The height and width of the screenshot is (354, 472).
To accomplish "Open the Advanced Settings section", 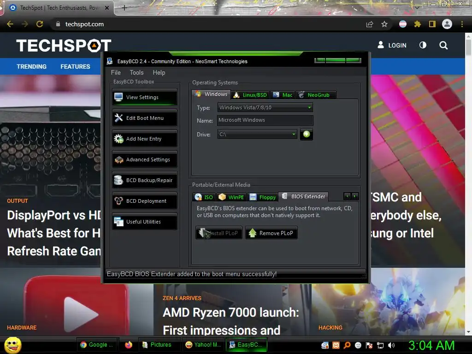I will point(145,159).
